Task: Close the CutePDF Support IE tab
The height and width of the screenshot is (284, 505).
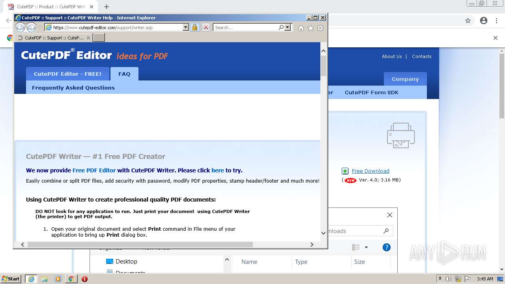Action: click(88, 38)
